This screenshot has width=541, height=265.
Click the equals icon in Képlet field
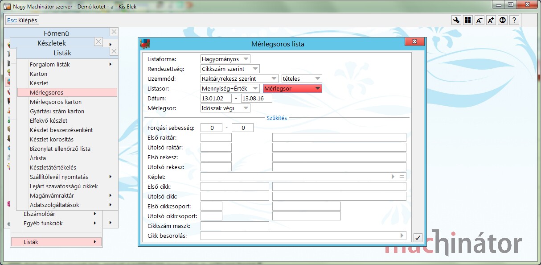click(x=402, y=177)
